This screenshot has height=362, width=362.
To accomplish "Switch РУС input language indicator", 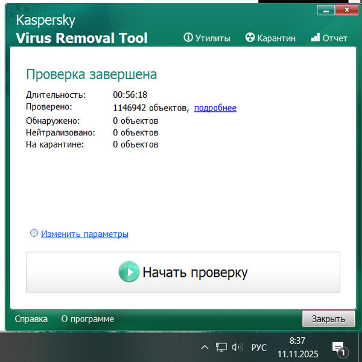I will pyautogui.click(x=259, y=347).
